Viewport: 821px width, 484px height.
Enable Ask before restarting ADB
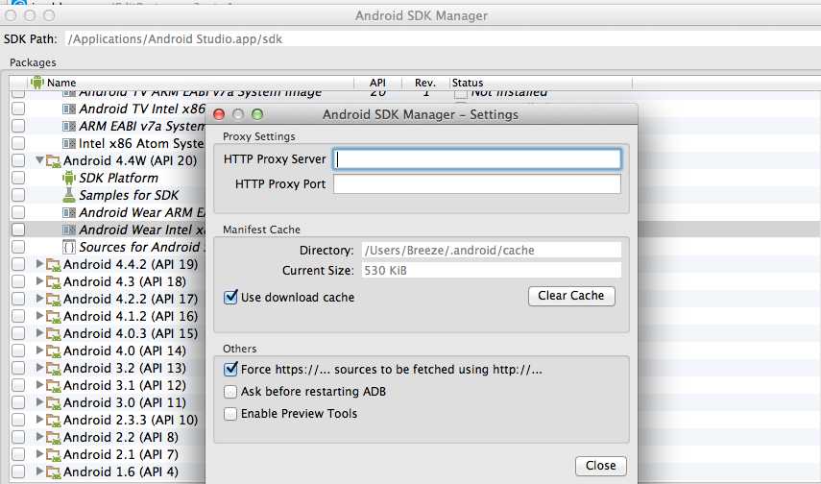230,392
